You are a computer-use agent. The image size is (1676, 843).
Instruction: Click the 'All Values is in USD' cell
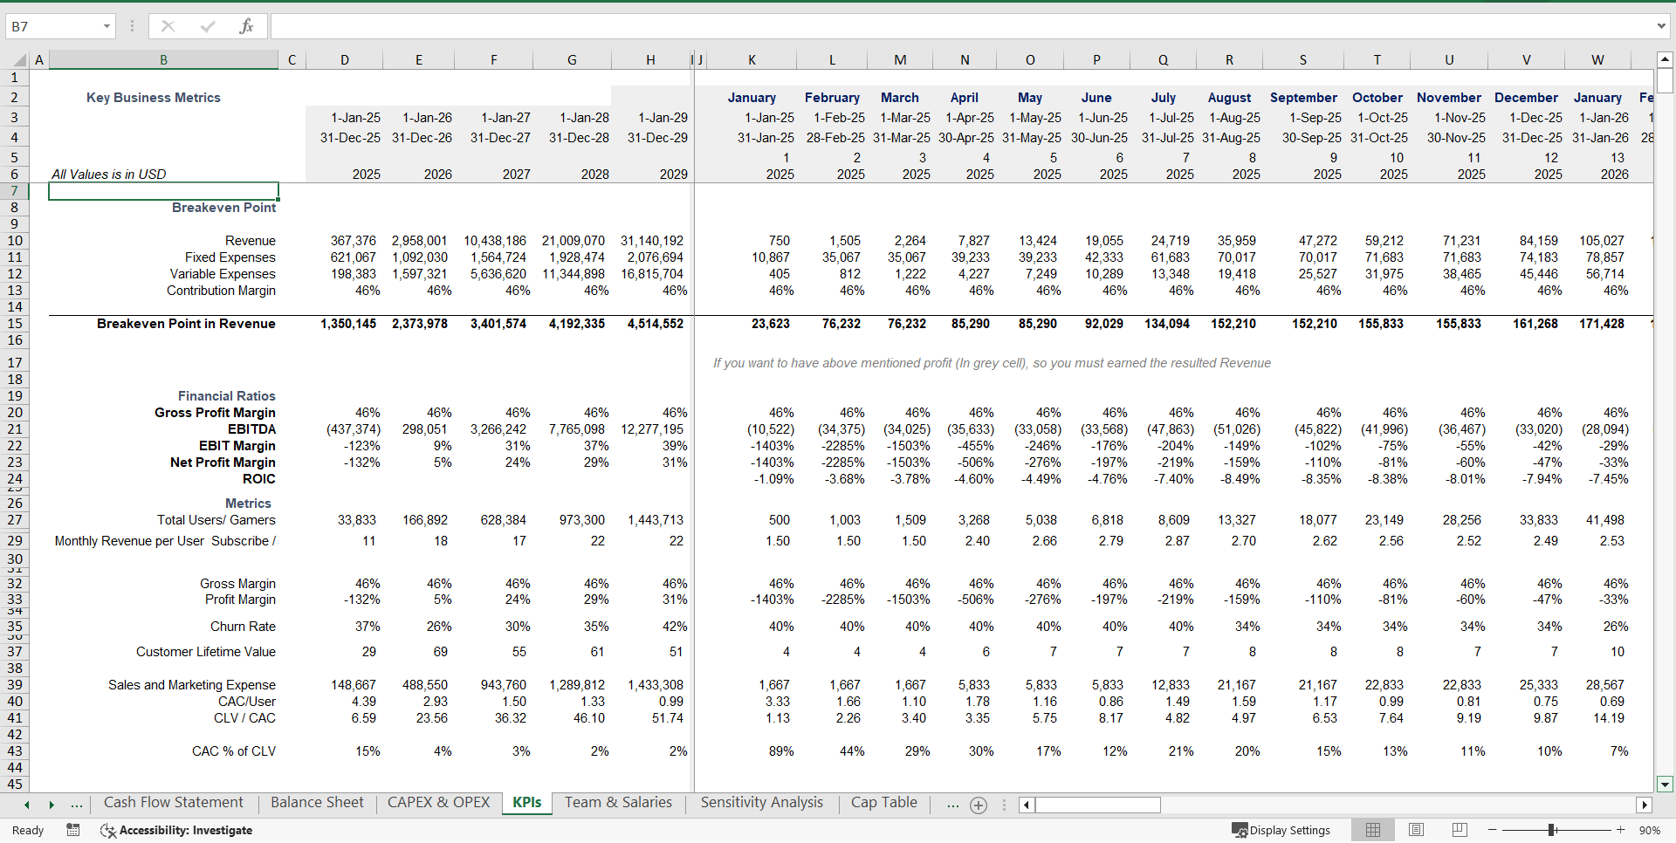click(109, 175)
